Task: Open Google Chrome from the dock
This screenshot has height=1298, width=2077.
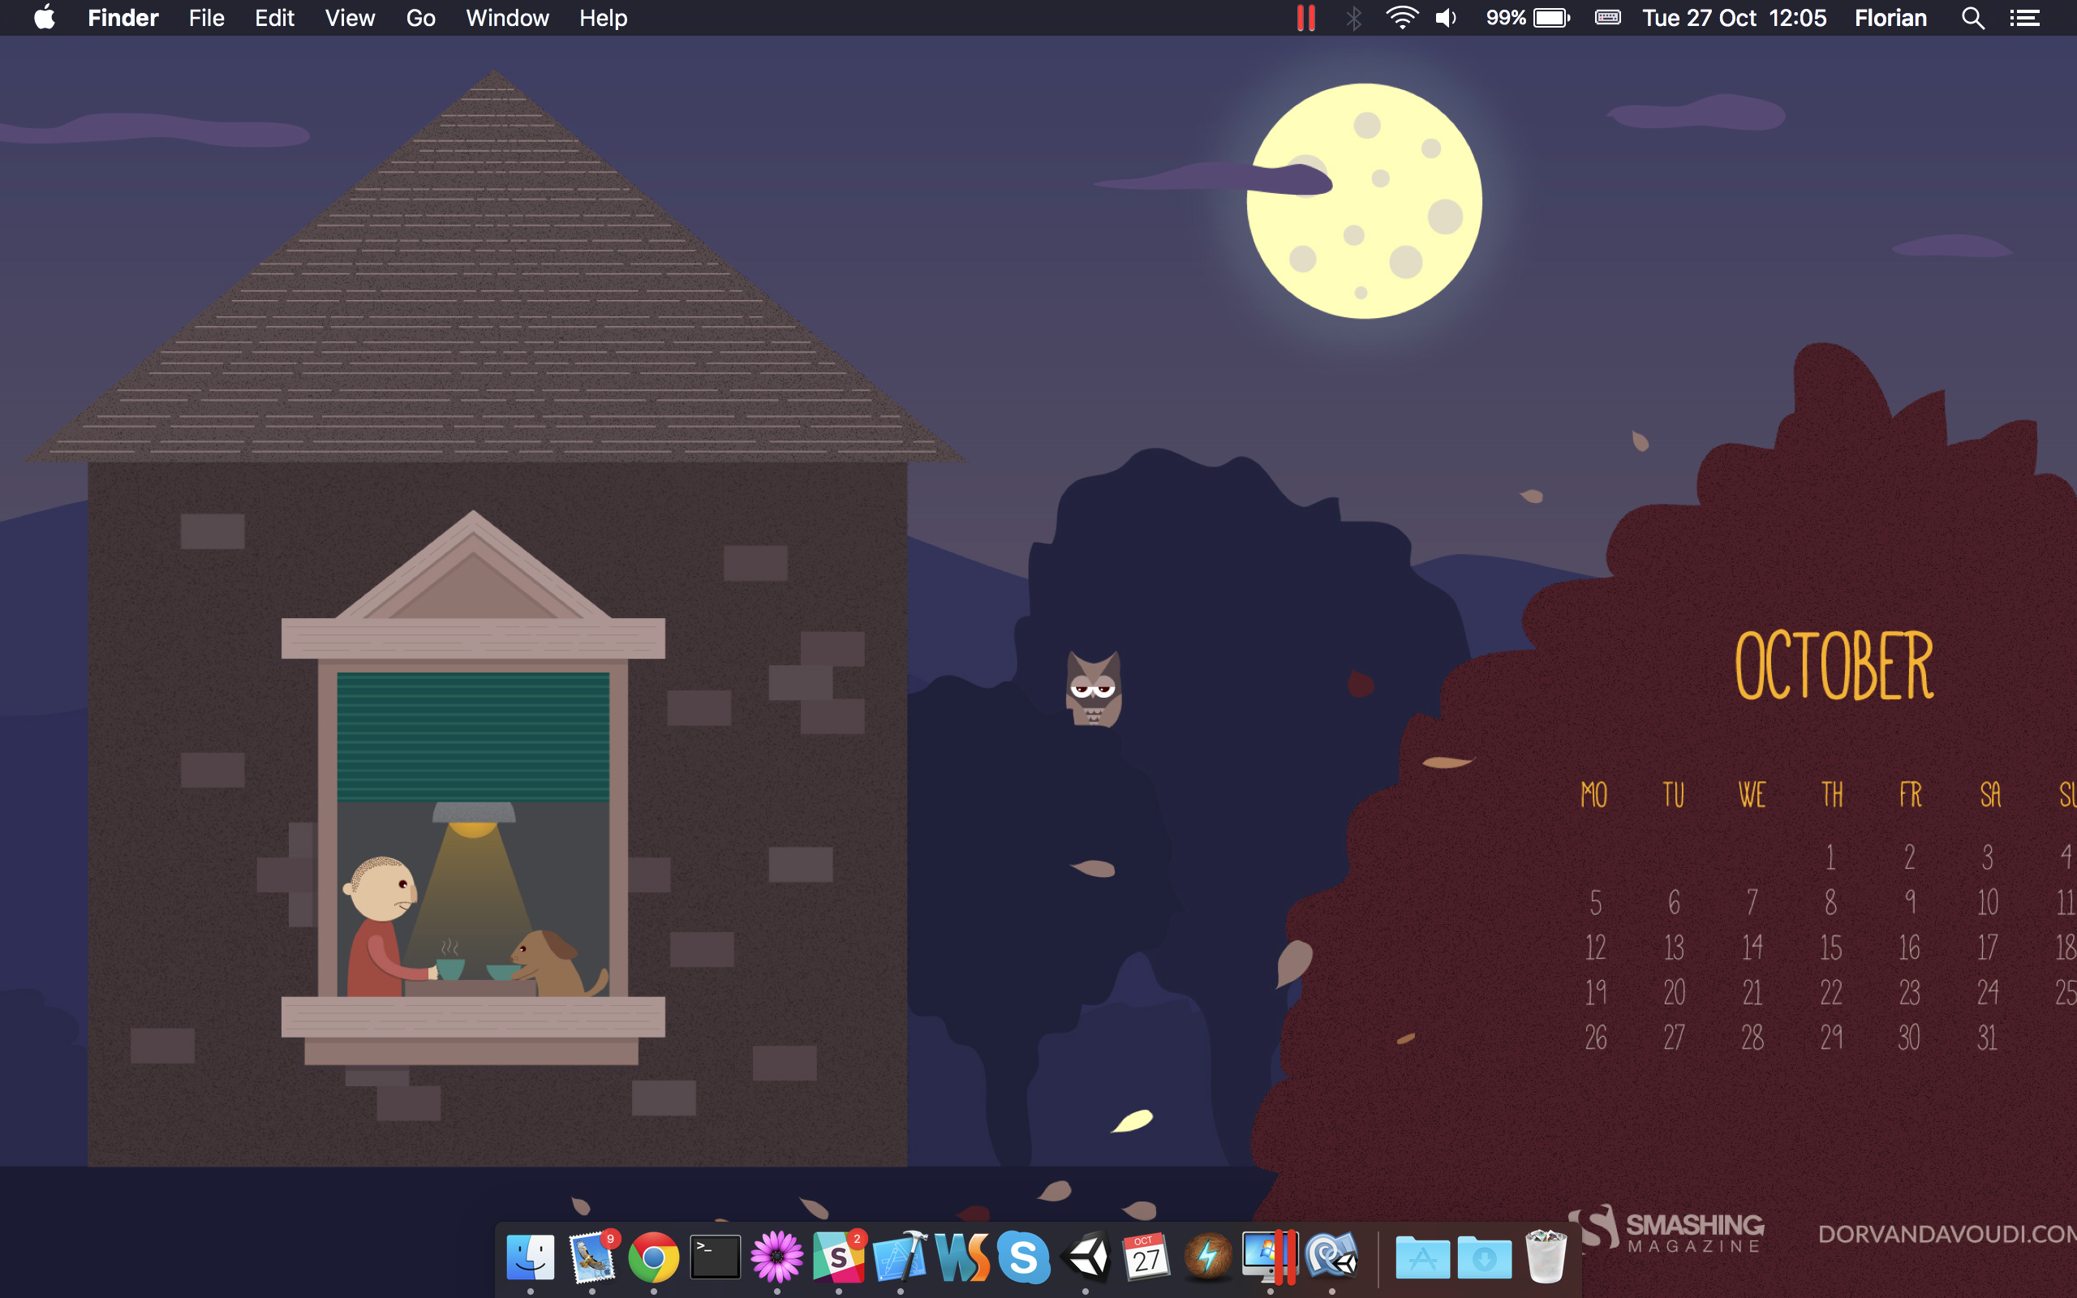Action: (653, 1257)
